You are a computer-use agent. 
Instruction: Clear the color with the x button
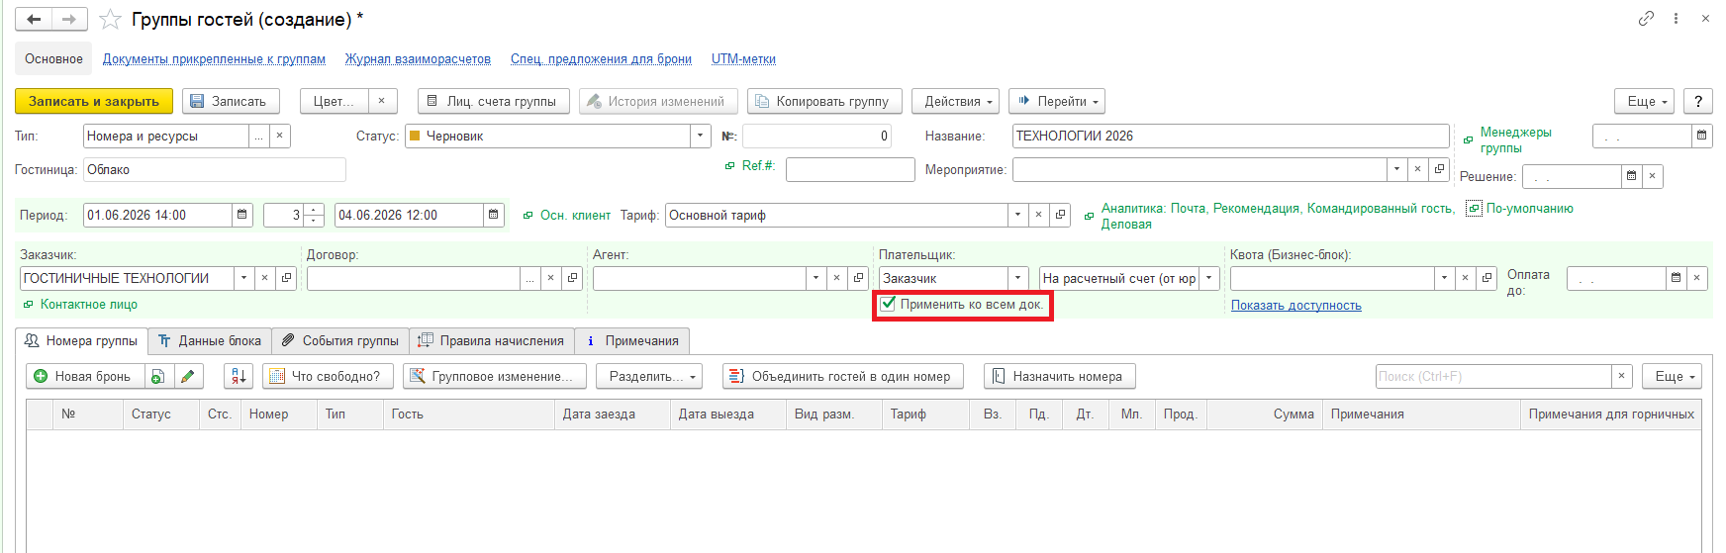point(382,101)
